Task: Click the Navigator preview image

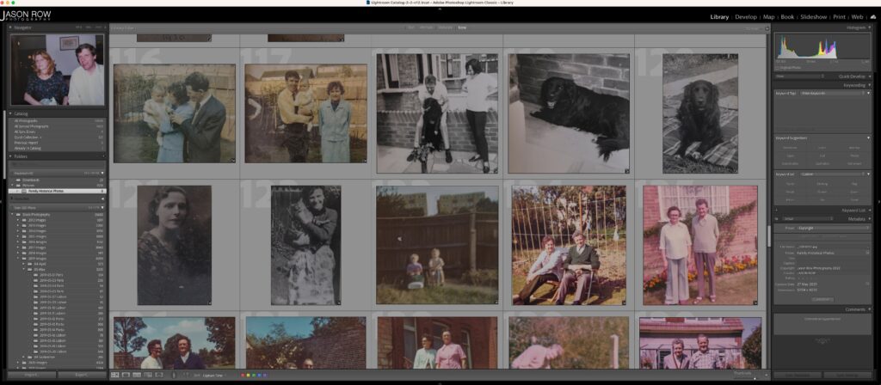Action: tap(58, 70)
